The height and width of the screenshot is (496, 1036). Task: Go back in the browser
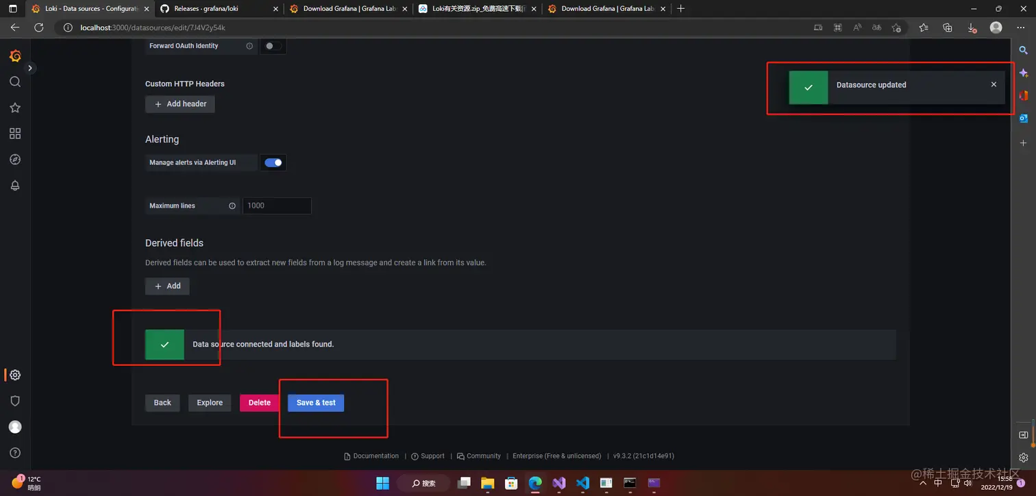click(x=15, y=27)
